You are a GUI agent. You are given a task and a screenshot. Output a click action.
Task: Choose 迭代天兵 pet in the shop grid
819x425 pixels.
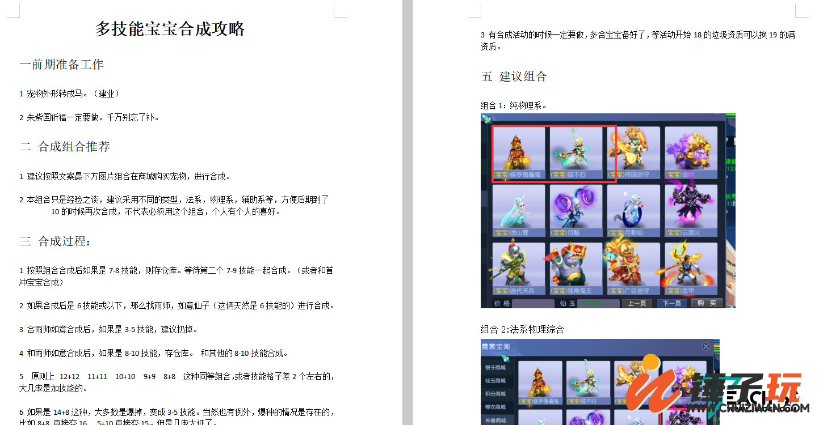coord(519,269)
